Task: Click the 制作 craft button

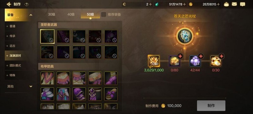Action: [211, 105]
